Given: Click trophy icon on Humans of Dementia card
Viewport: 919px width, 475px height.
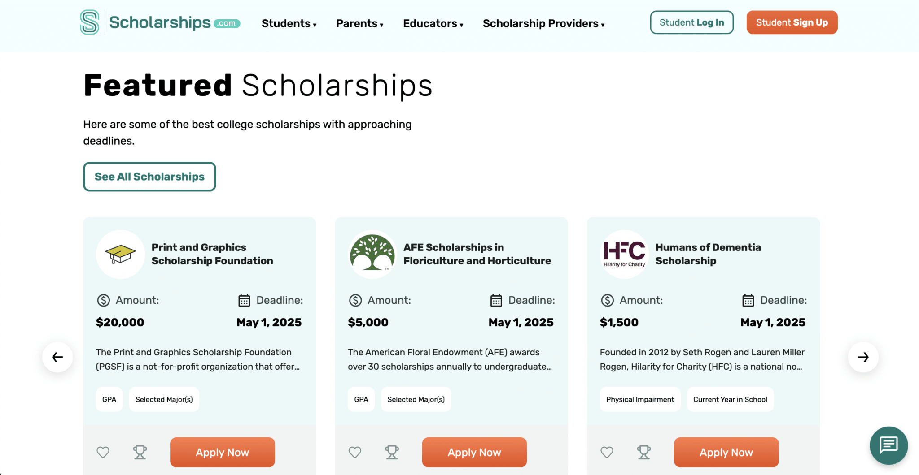Looking at the screenshot, I should click(644, 452).
